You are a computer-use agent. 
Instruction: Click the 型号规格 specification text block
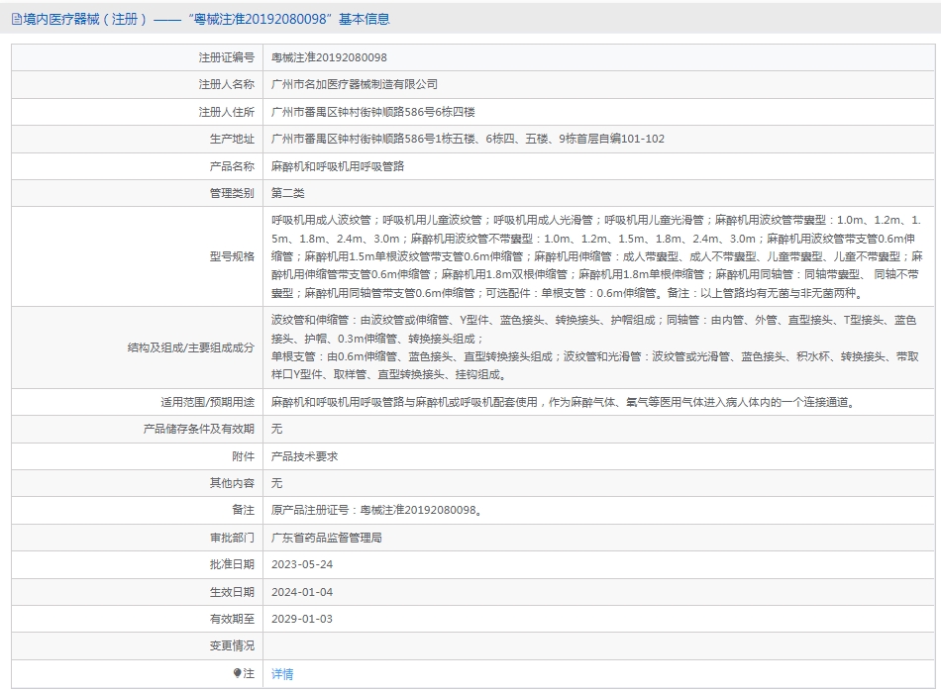[595, 256]
